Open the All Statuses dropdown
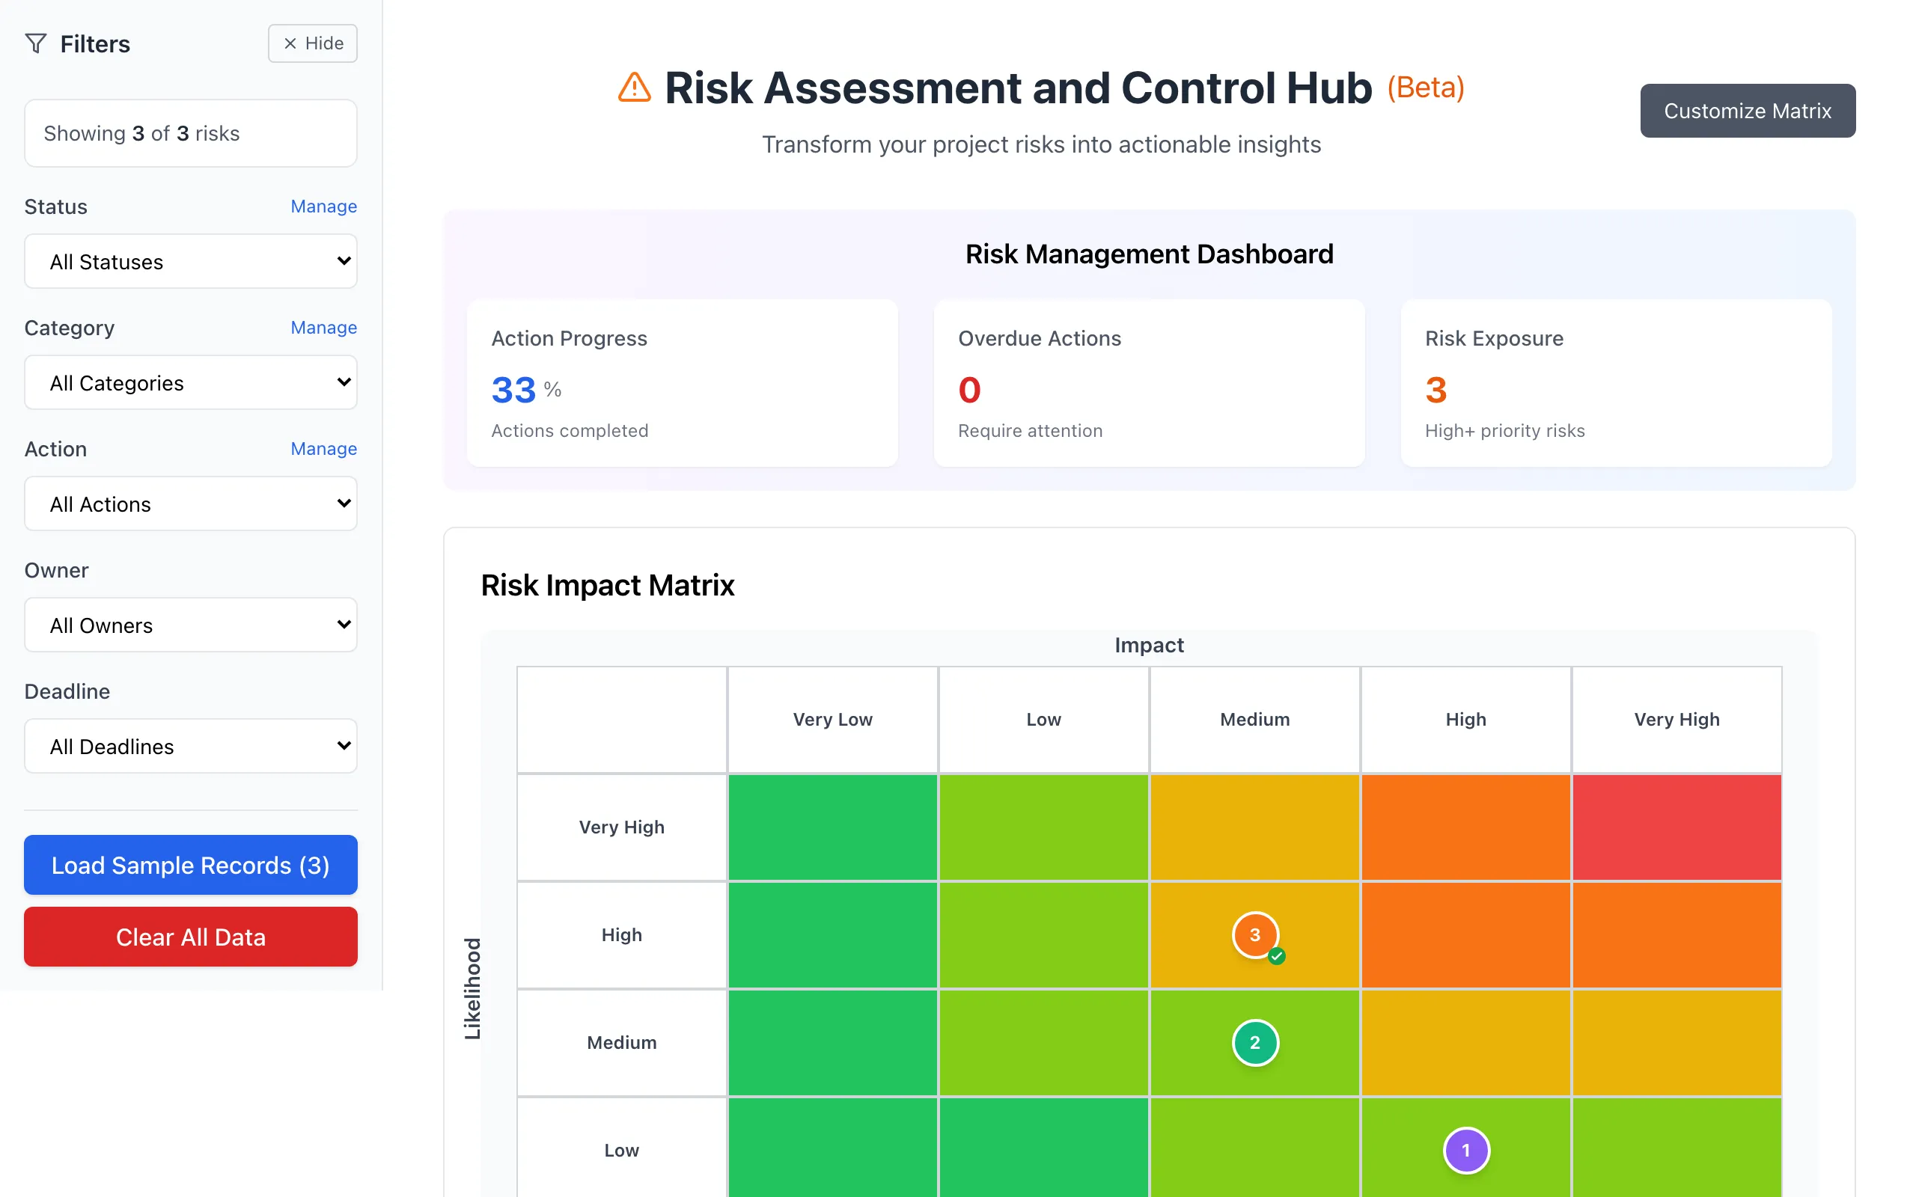 [191, 261]
